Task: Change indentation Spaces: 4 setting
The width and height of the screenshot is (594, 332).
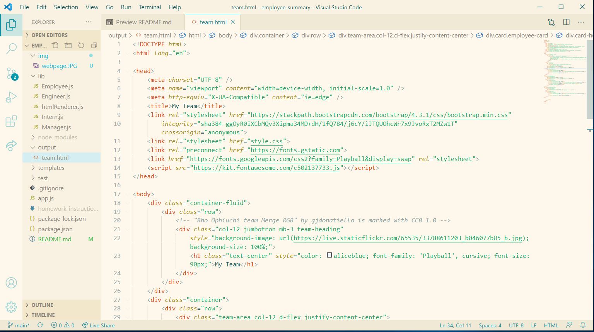Action: (x=490, y=325)
